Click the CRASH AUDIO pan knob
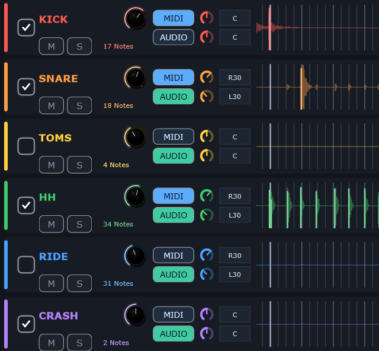The height and width of the screenshot is (351, 379). pos(207,334)
